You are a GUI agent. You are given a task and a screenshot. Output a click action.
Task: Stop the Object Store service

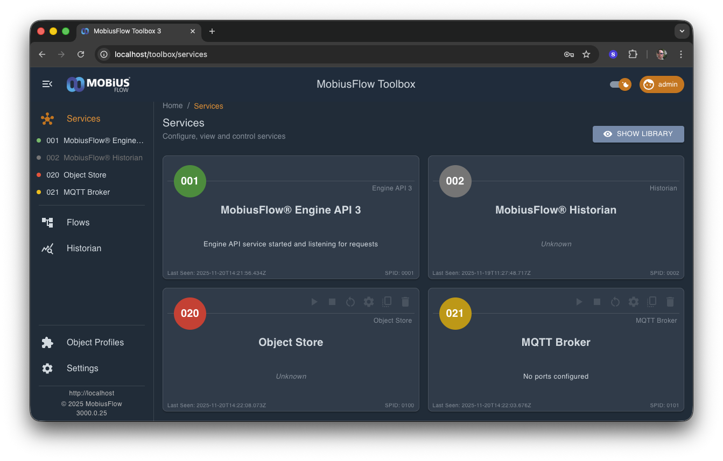coord(332,302)
